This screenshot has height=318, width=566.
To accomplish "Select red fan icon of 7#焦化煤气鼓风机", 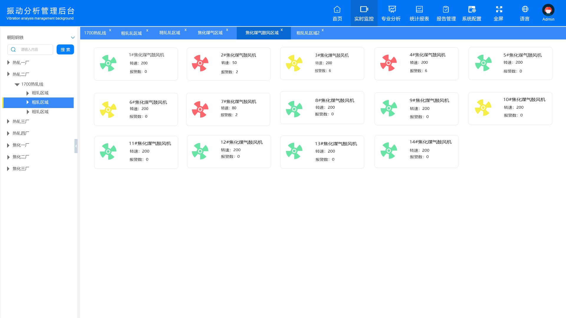I will tap(200, 109).
